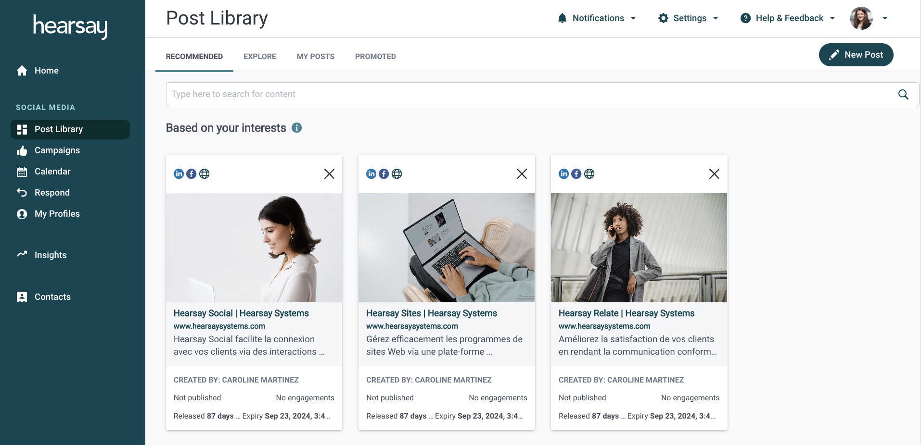921x445 pixels.
Task: Click the Help question-mark icon
Action: click(x=745, y=18)
